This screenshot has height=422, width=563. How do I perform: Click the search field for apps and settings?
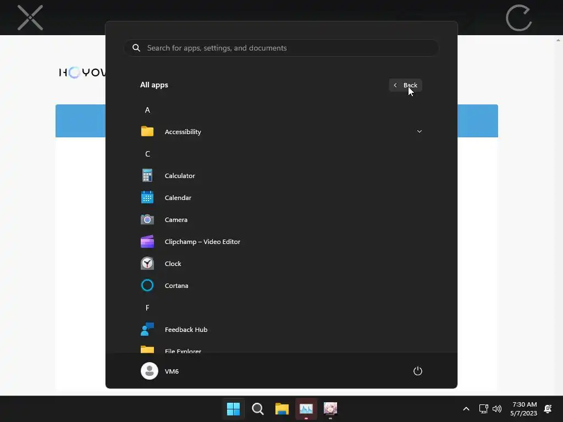[x=281, y=48]
